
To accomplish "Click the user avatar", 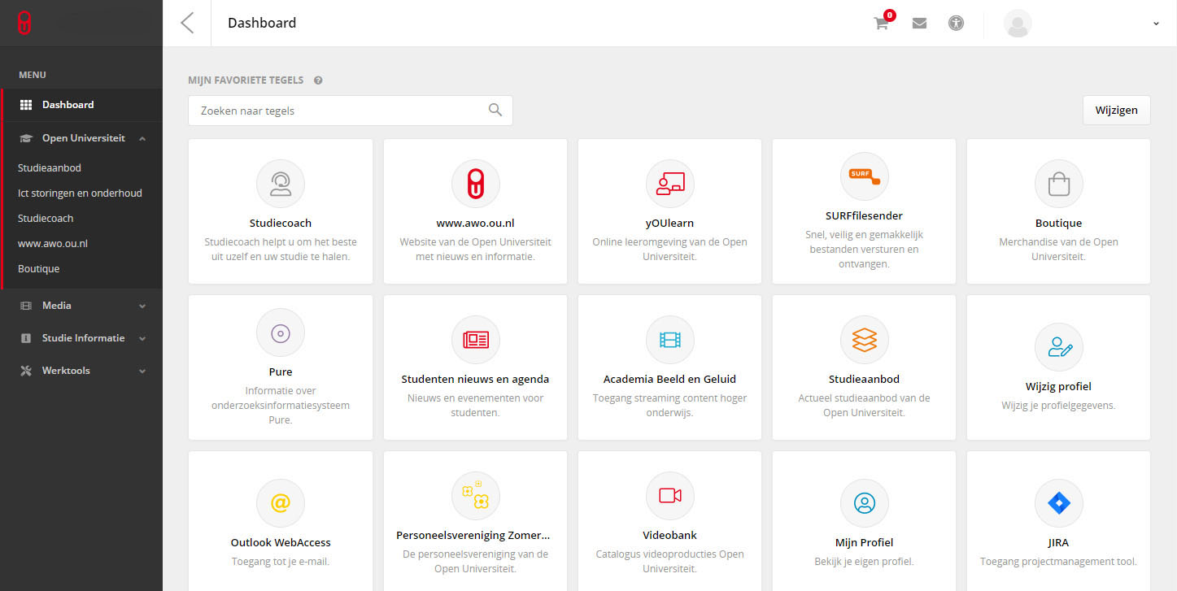I will [x=1018, y=24].
